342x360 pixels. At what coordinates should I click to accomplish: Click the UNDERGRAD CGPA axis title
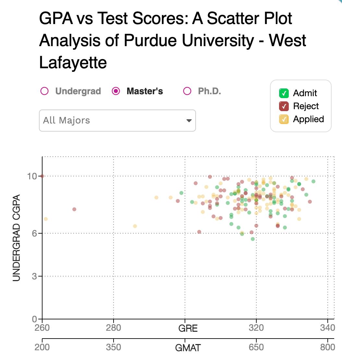pyautogui.click(x=17, y=238)
